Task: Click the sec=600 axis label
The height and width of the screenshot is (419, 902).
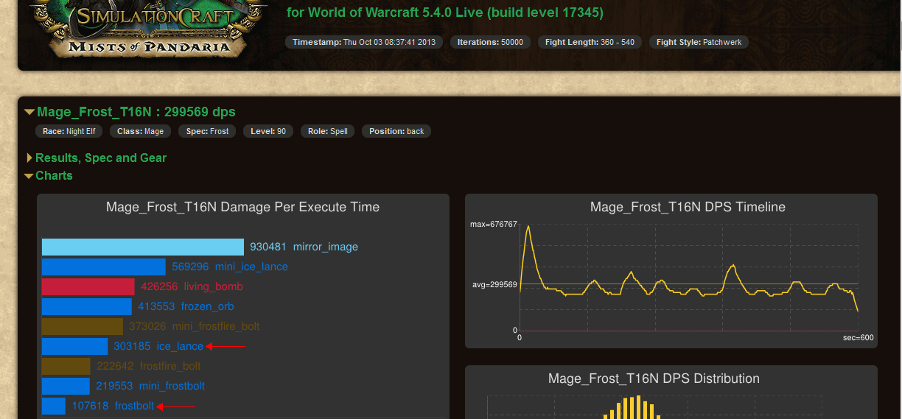Action: click(859, 337)
